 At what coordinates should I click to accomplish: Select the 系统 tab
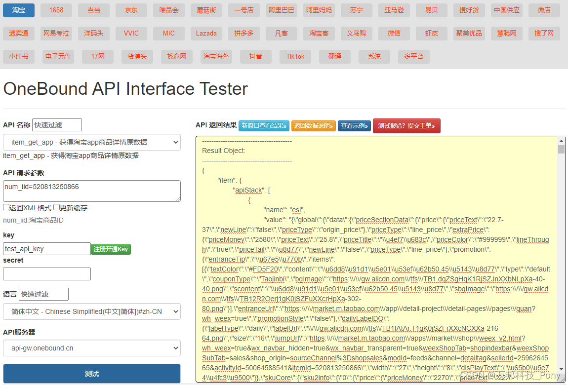pos(374,56)
